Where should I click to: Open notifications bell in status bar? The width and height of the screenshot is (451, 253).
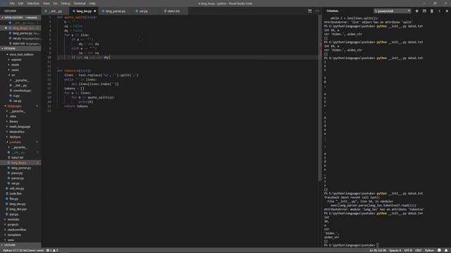click(446, 250)
